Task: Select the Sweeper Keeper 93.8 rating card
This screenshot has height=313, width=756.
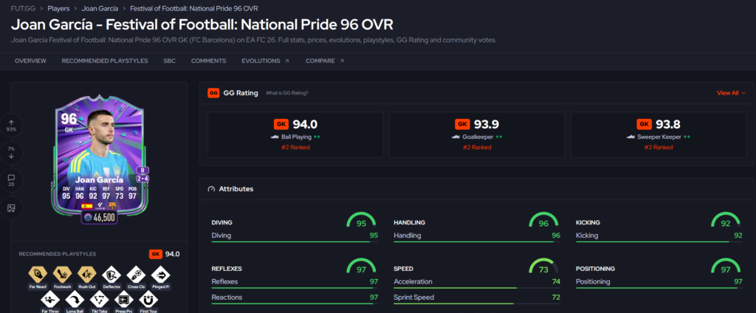Action: pyautogui.click(x=658, y=134)
